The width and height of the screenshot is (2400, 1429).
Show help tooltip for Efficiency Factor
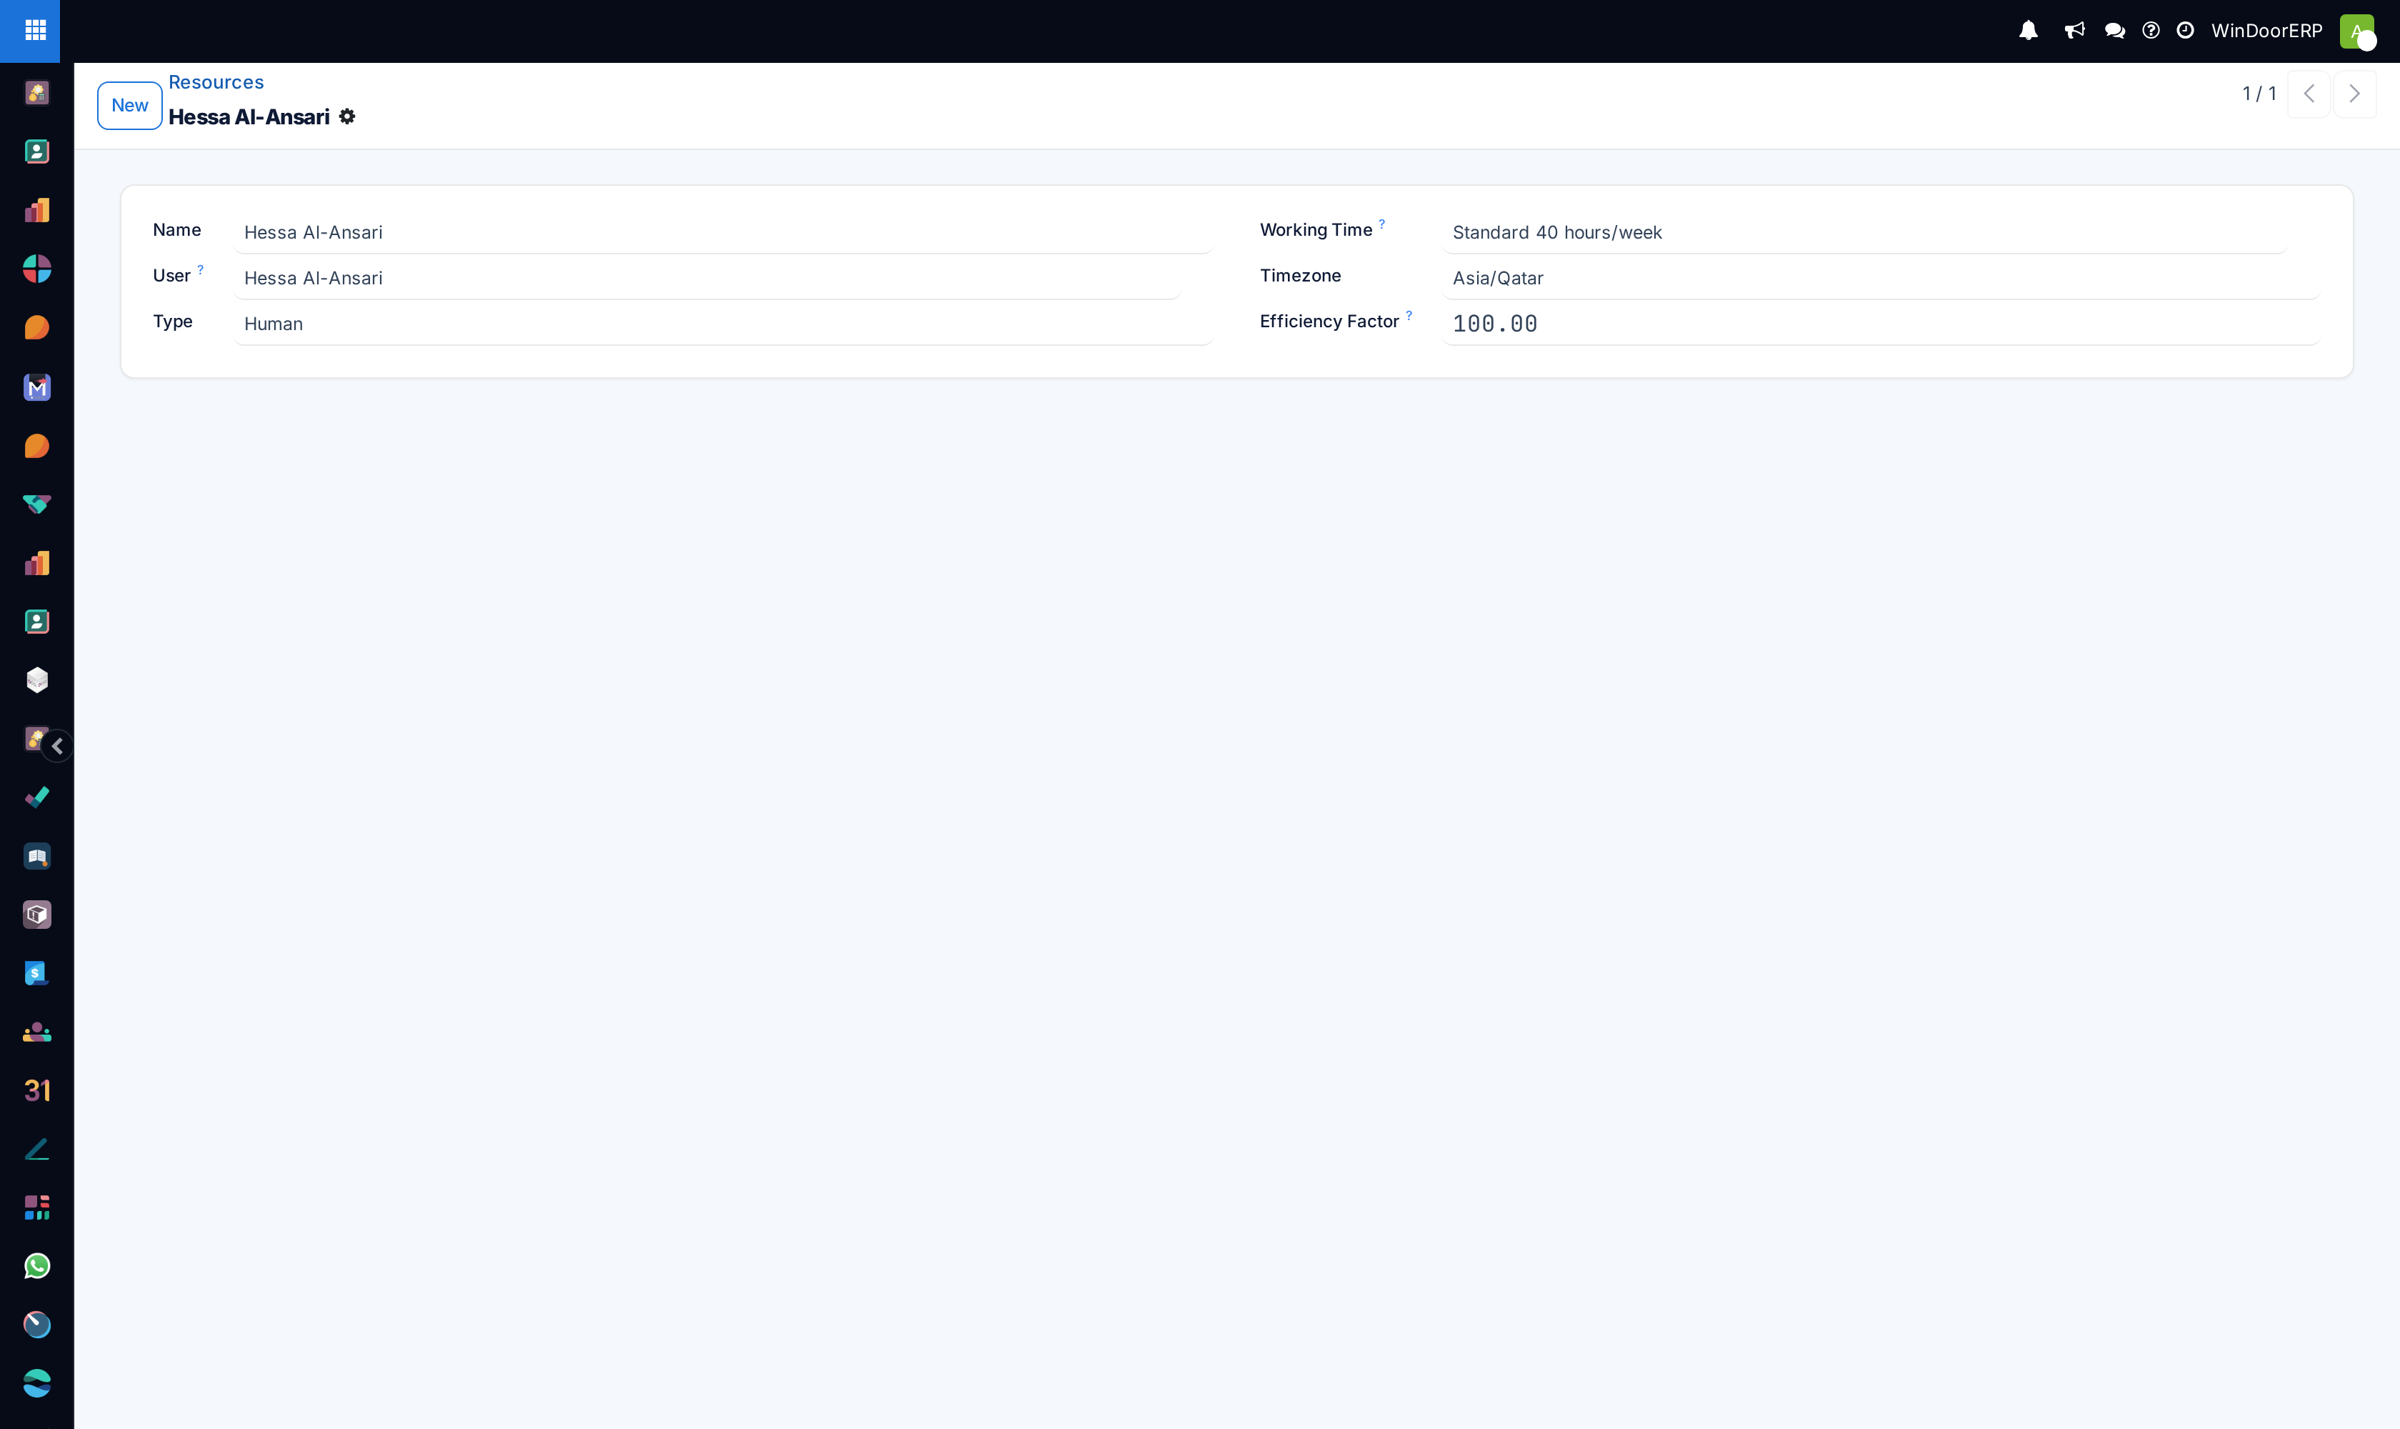(1409, 316)
